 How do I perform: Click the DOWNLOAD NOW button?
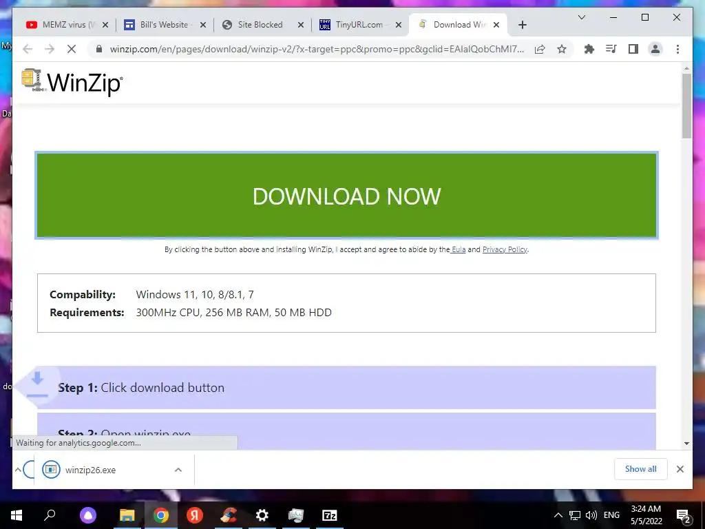(x=347, y=195)
